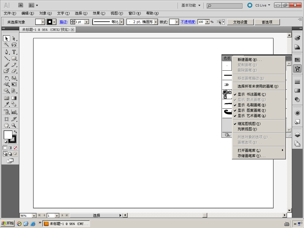Select the Pen tool

(7, 52)
